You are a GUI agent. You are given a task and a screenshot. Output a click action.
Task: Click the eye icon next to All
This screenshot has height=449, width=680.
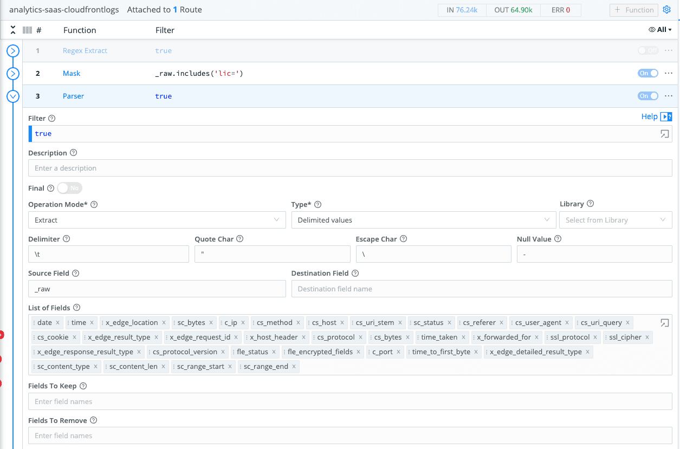pos(653,29)
